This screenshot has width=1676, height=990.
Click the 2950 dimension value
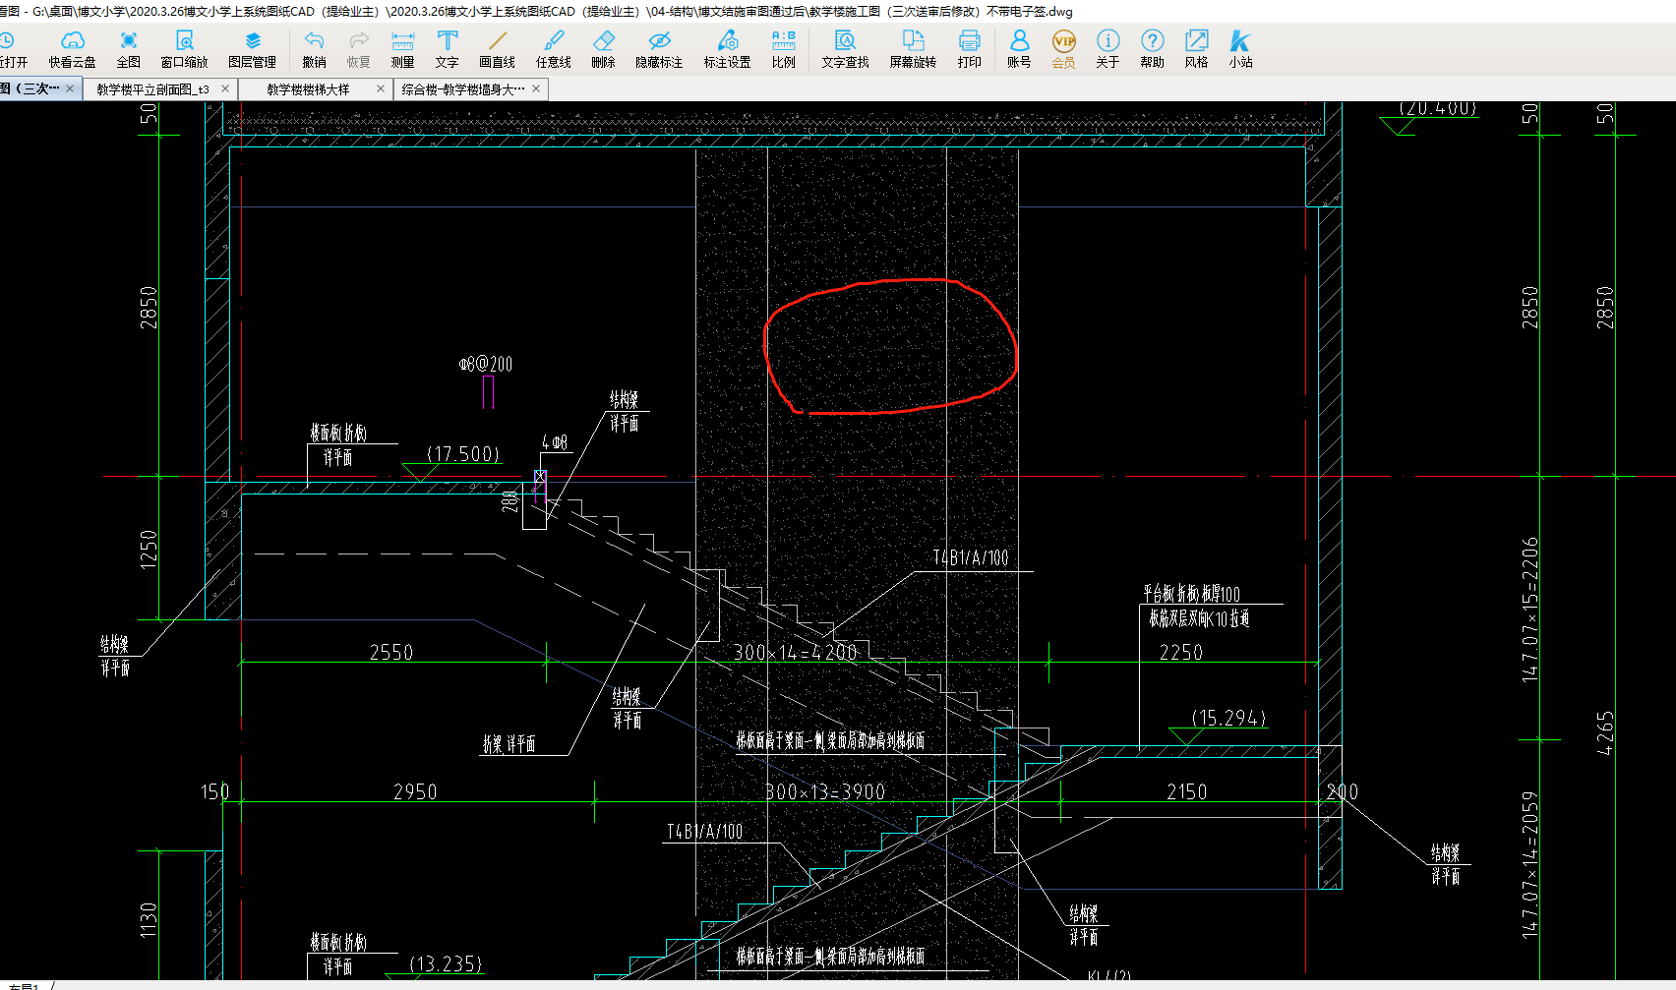(415, 791)
